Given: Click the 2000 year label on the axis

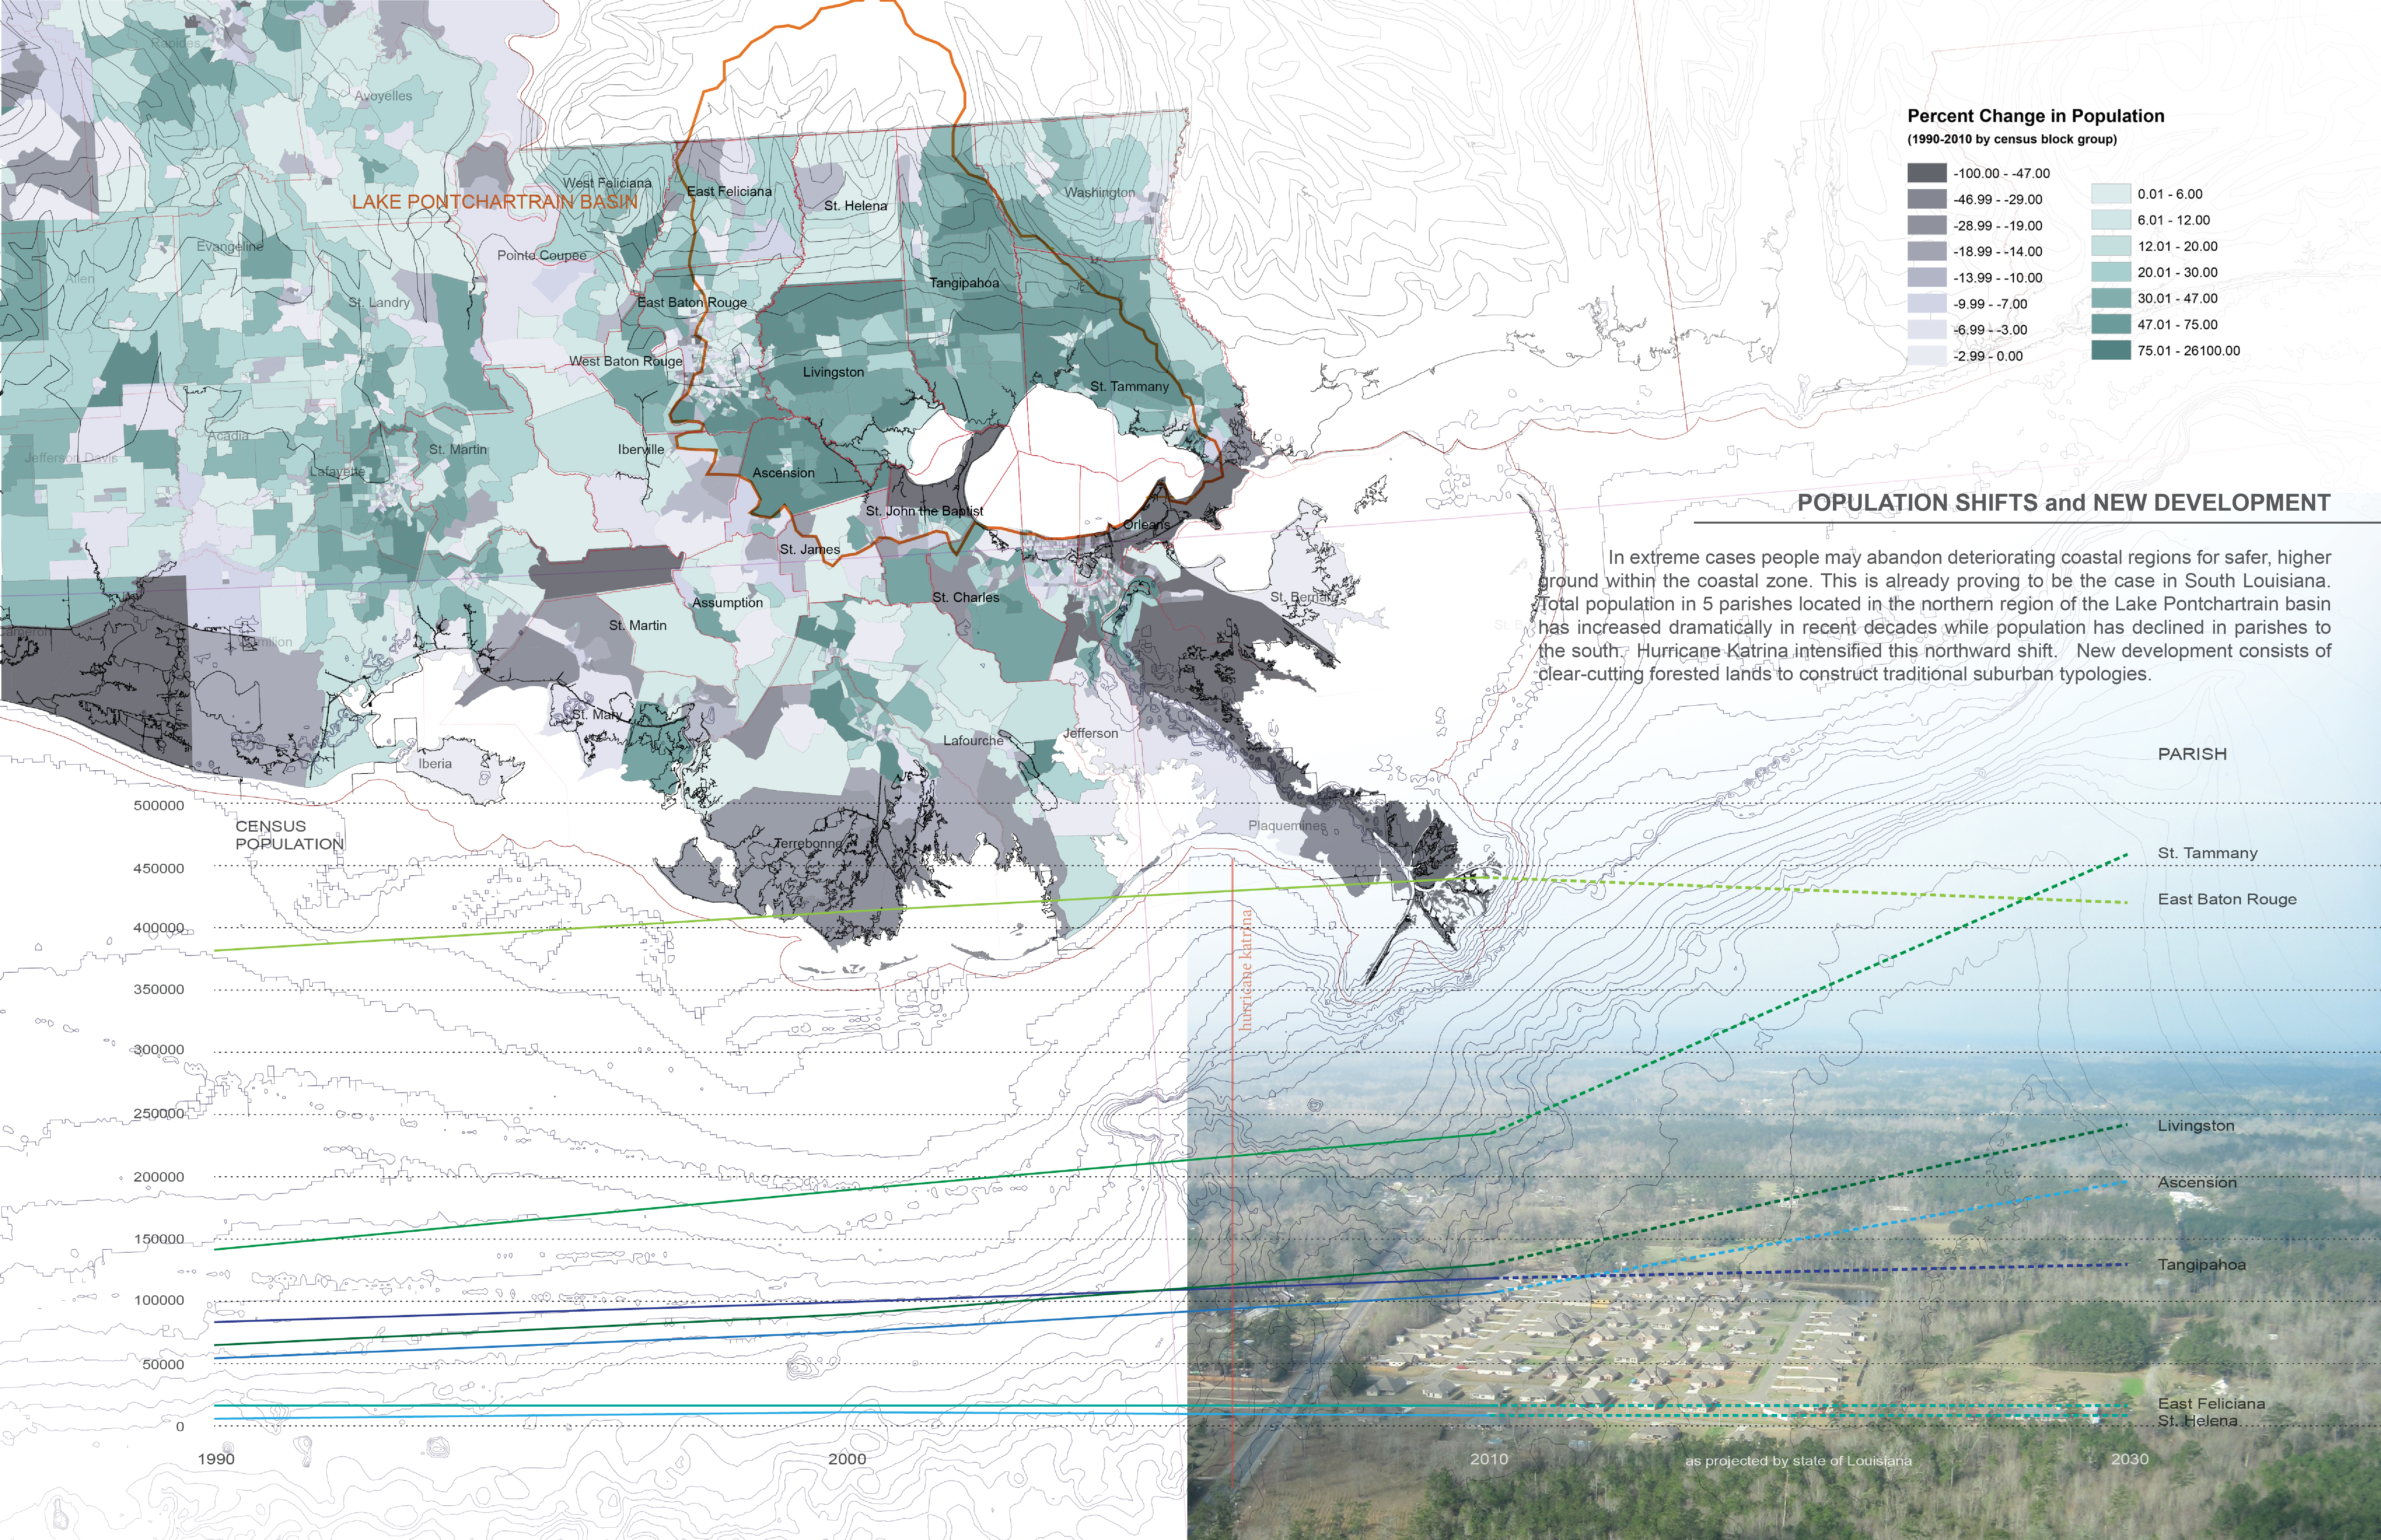Looking at the screenshot, I should (847, 1459).
